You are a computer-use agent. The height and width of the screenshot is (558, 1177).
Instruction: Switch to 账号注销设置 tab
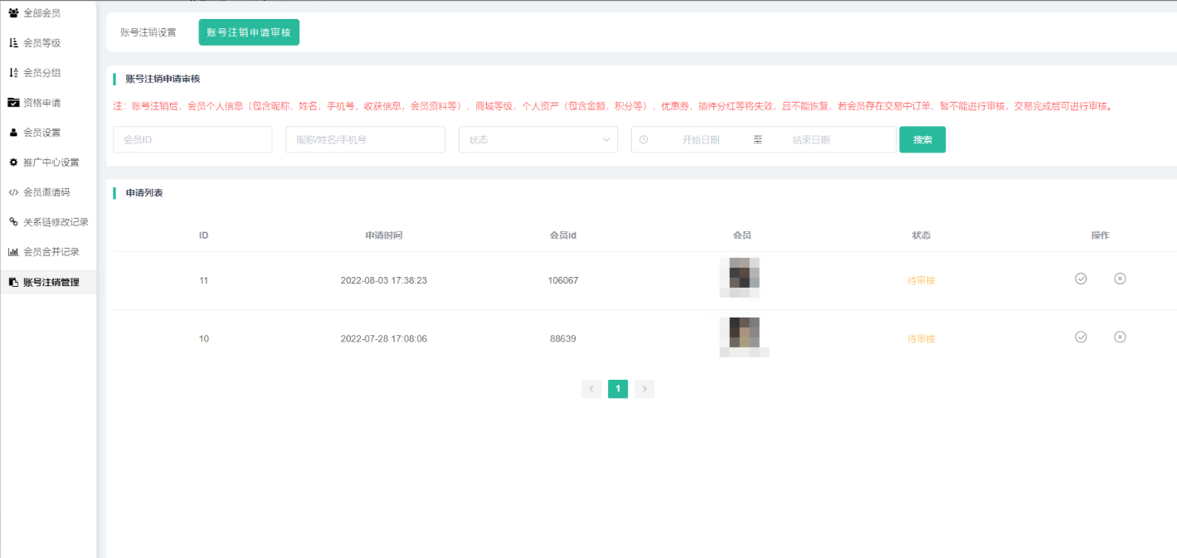[148, 32]
